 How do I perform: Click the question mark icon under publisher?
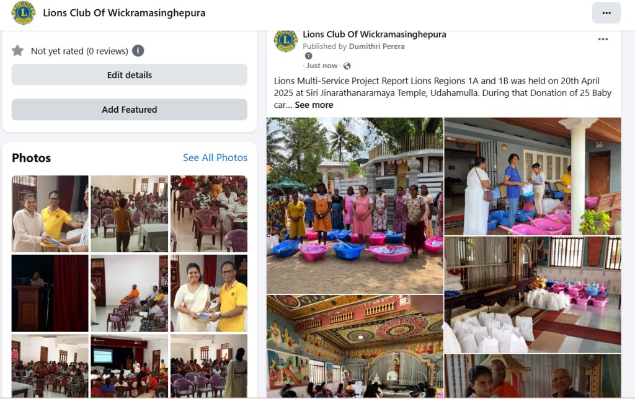pyautogui.click(x=309, y=56)
